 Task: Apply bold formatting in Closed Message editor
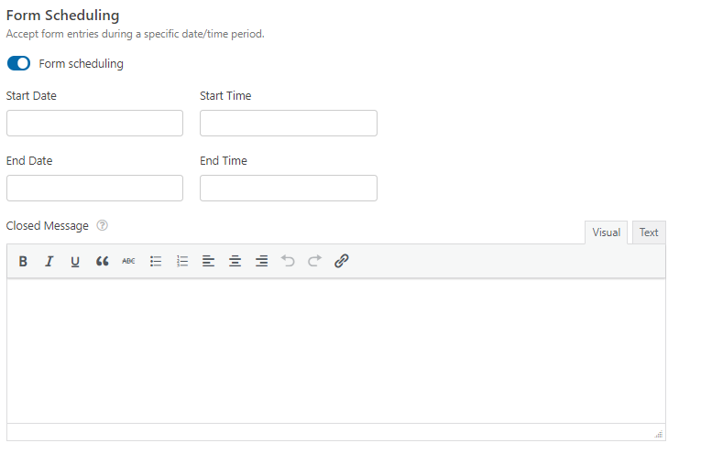click(x=23, y=261)
